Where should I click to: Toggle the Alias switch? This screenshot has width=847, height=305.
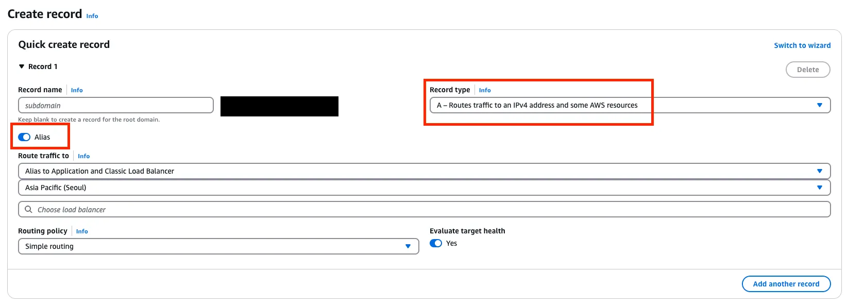point(24,137)
